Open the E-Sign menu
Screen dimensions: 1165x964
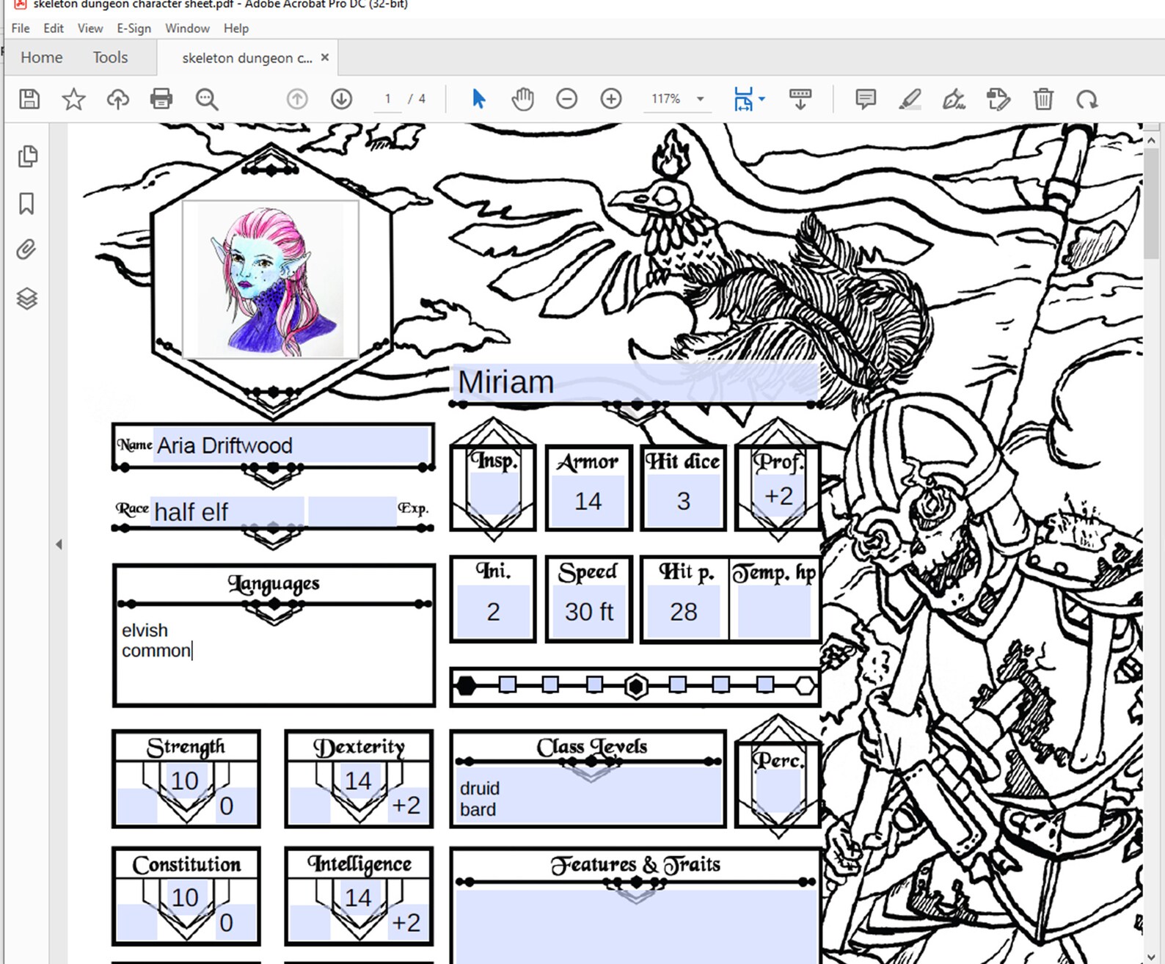(134, 28)
